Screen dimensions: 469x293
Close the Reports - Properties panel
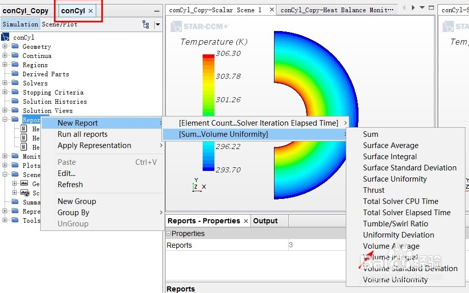click(x=246, y=221)
